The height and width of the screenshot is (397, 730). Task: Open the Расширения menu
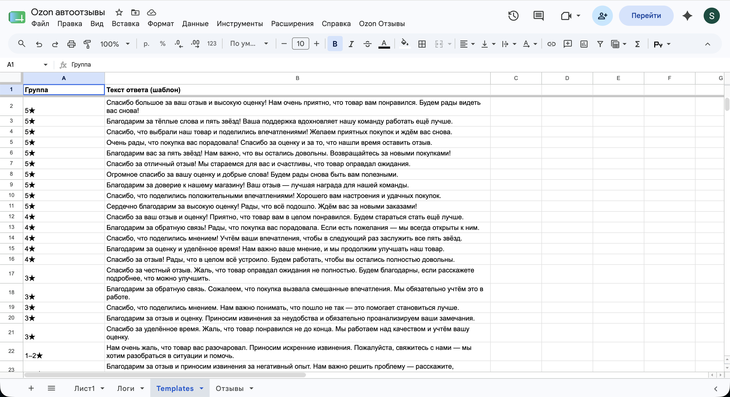pos(292,24)
